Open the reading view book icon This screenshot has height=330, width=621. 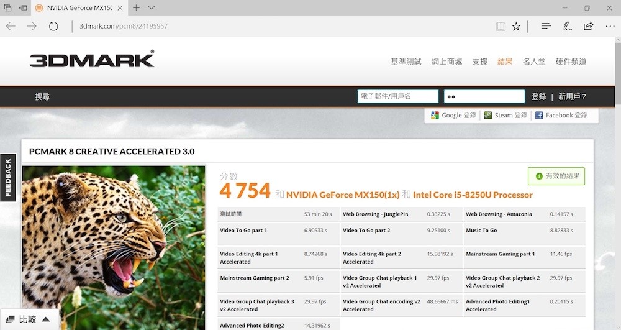(501, 26)
